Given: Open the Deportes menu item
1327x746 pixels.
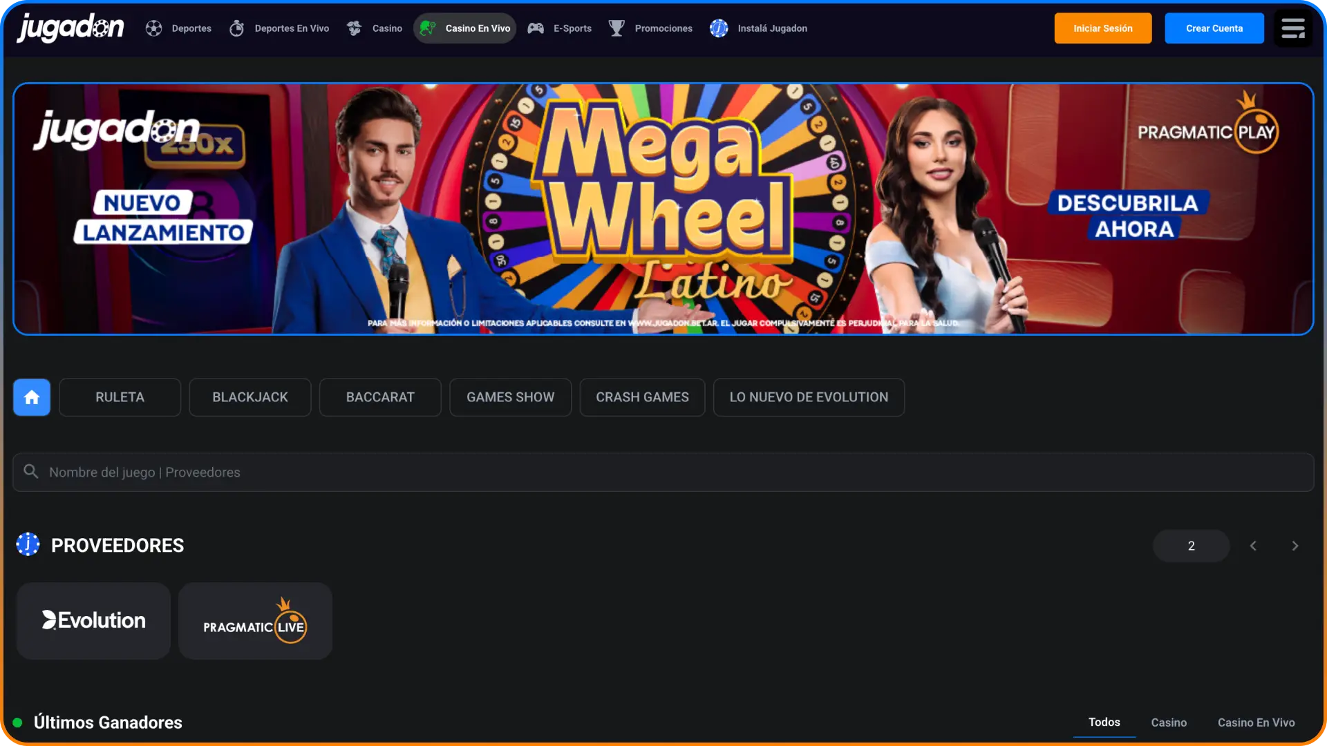Looking at the screenshot, I should (179, 28).
